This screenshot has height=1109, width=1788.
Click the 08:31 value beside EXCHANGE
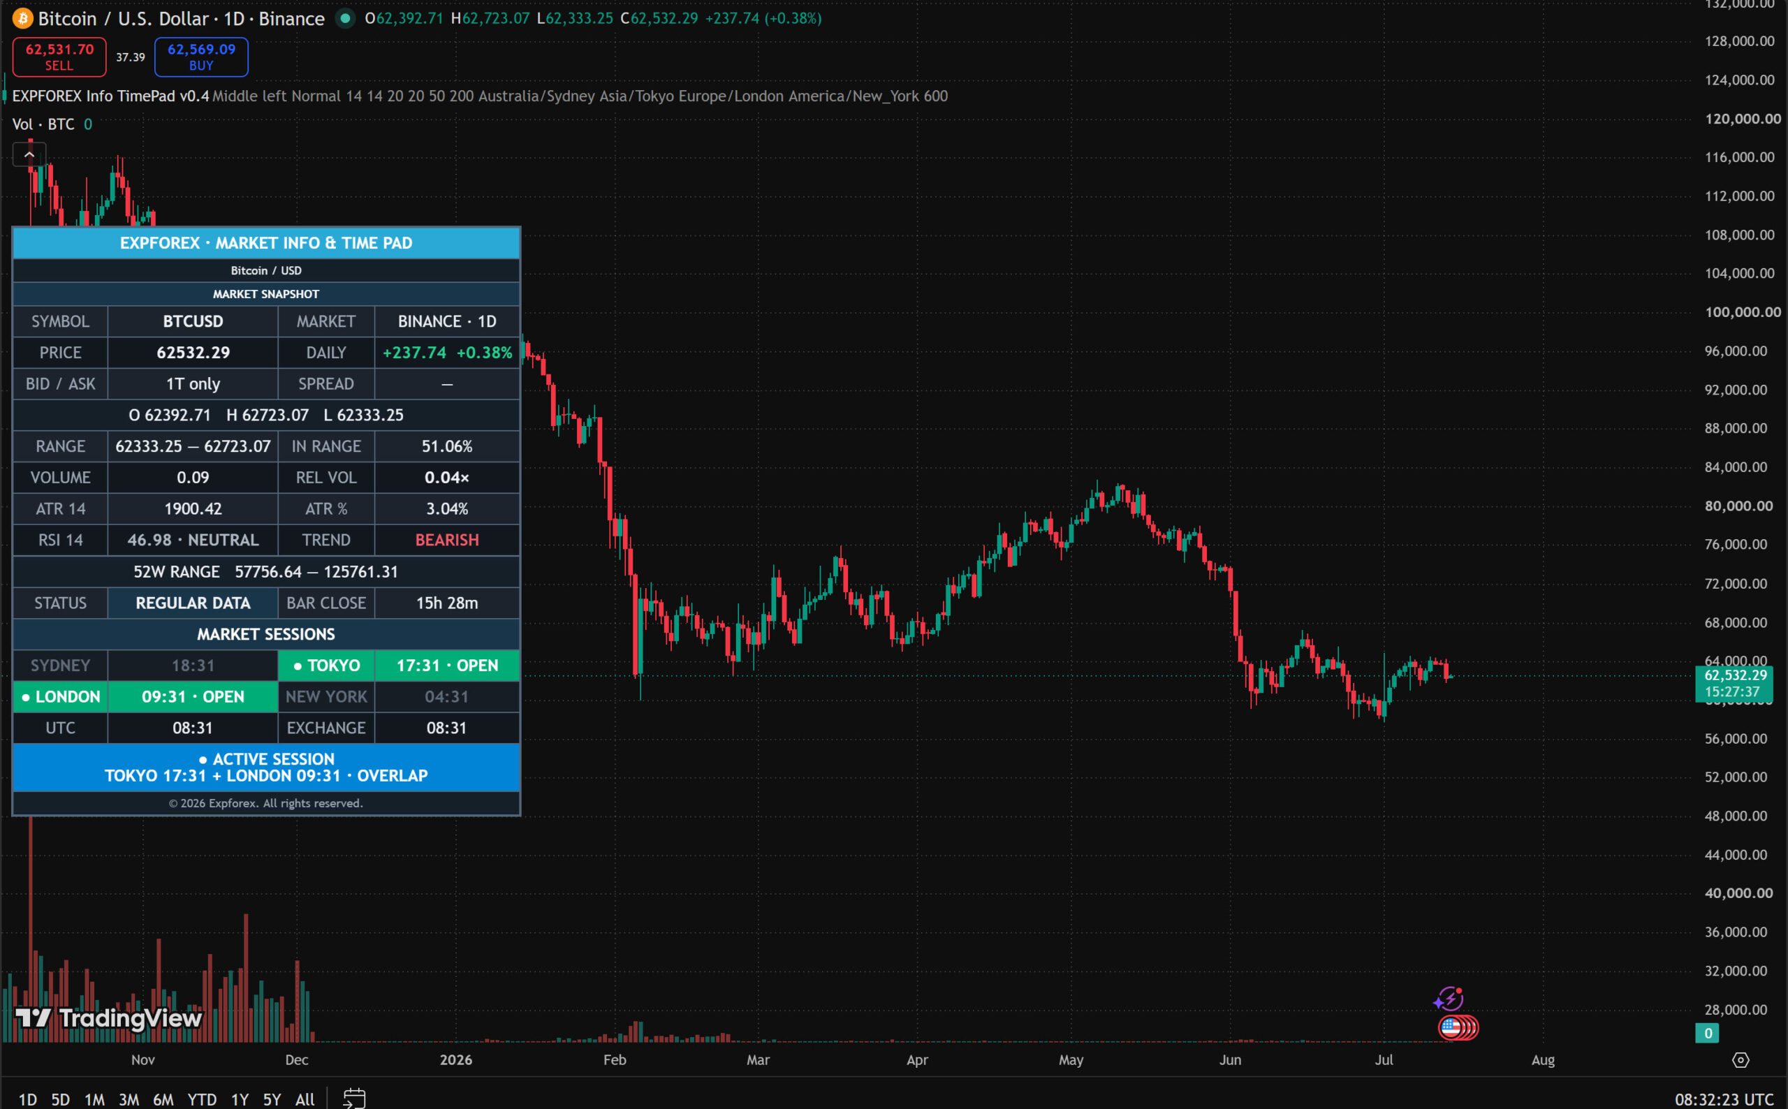446,728
